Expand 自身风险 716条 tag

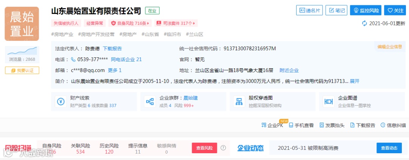click(x=130, y=23)
